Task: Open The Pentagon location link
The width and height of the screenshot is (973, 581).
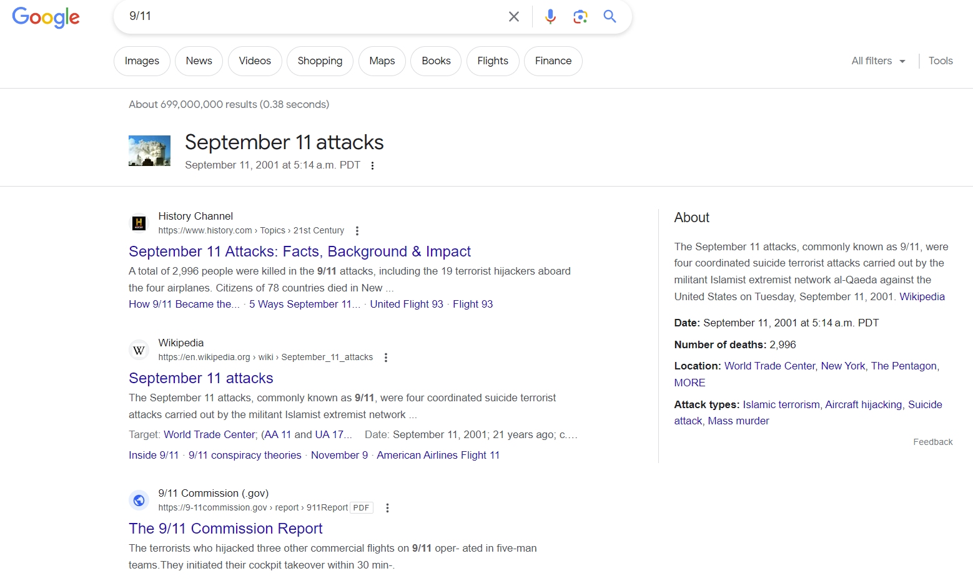Action: (904, 366)
